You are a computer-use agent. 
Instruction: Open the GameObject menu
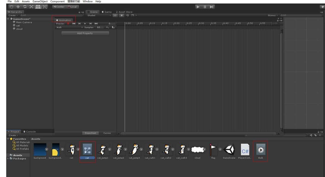40,2
